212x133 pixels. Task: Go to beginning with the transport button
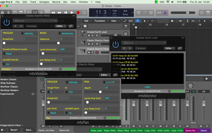click(x=65, y=13)
